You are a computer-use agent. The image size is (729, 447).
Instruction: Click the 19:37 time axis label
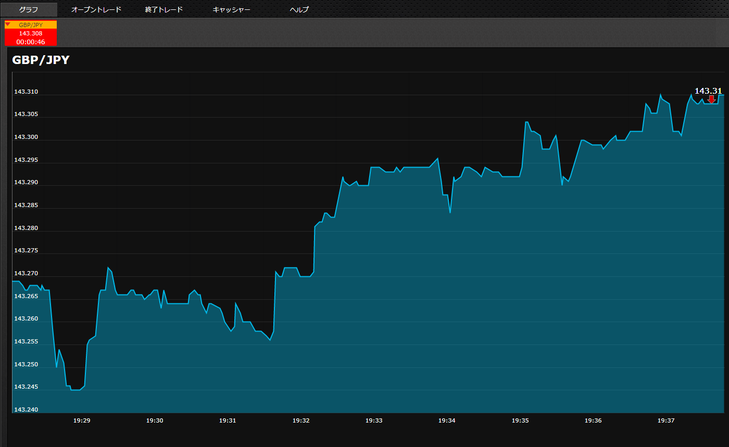click(x=666, y=420)
